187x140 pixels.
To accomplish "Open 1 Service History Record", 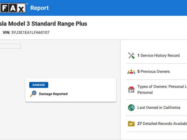I will pyautogui.click(x=159, y=55).
